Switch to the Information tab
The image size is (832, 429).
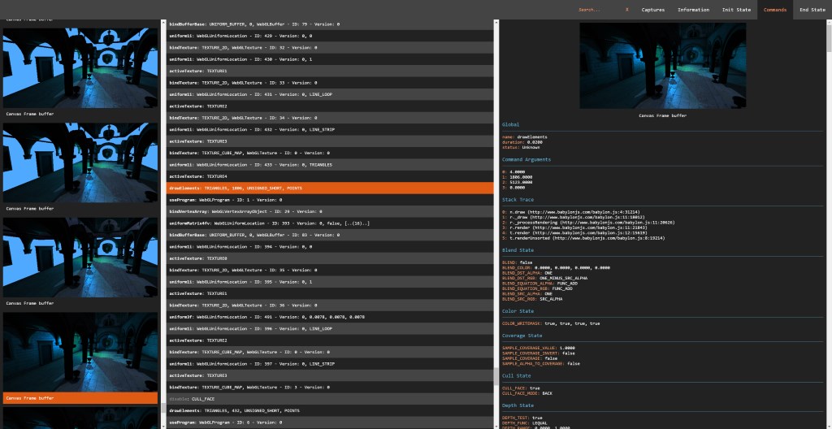(x=693, y=10)
